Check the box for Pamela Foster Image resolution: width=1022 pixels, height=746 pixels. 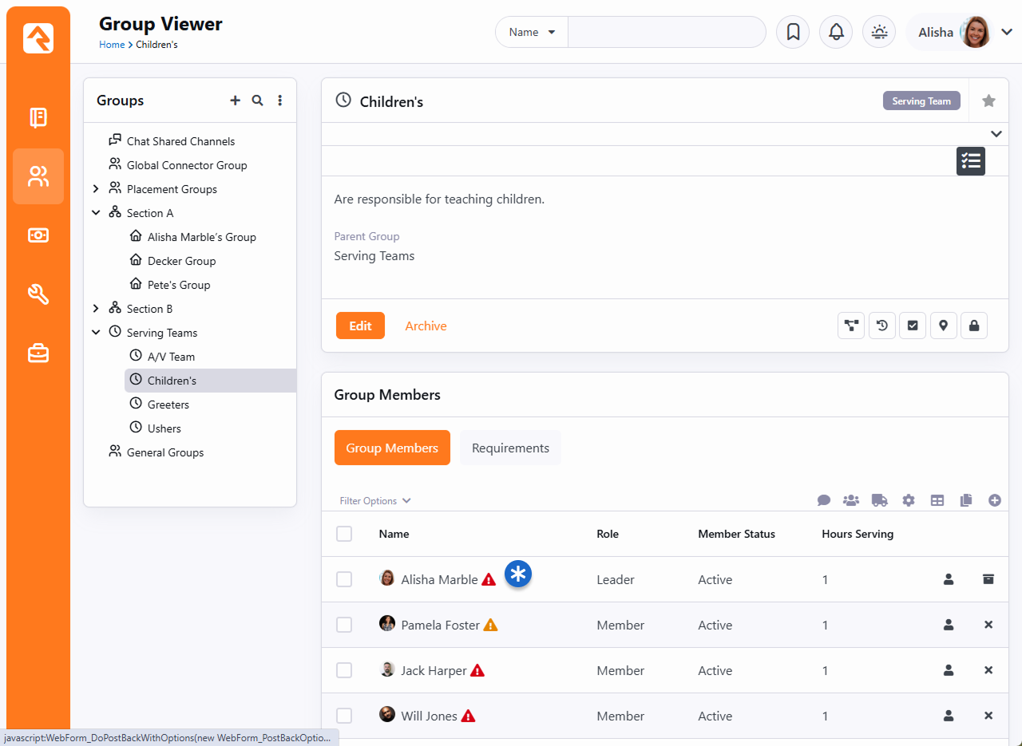pyautogui.click(x=344, y=625)
